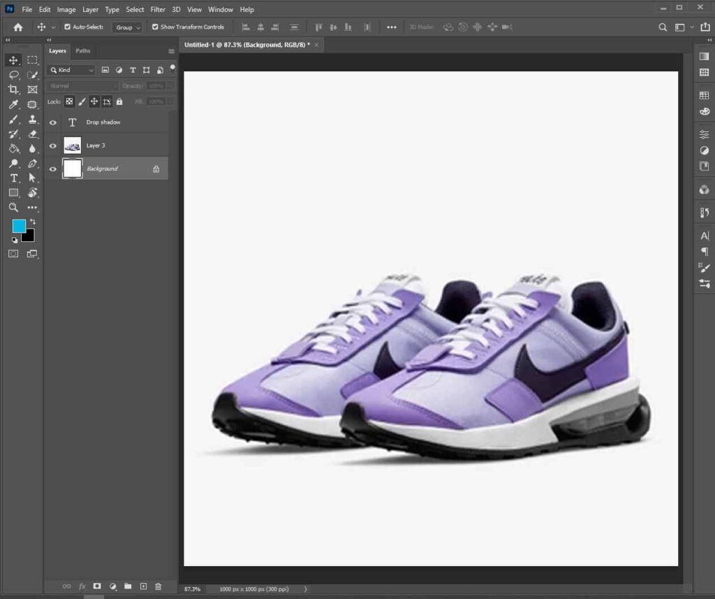Select the Move tool in the toolbox
Viewport: 715px width, 599px height.
coord(13,60)
